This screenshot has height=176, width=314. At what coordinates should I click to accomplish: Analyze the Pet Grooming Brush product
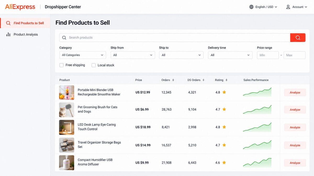coord(295,110)
